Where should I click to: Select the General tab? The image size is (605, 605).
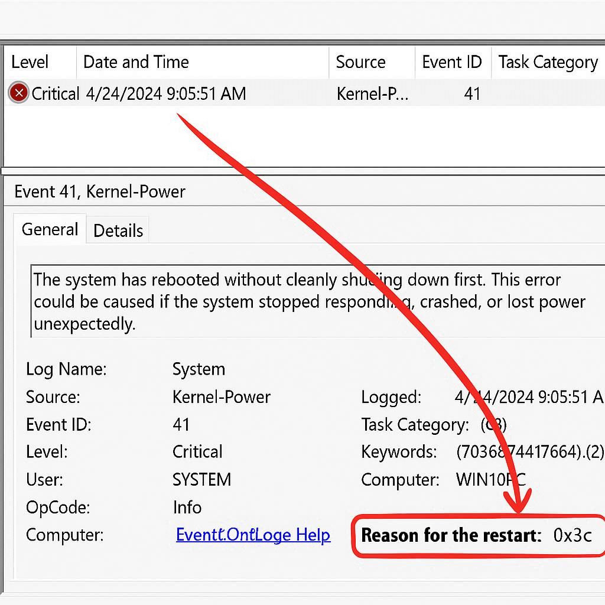pyautogui.click(x=50, y=229)
